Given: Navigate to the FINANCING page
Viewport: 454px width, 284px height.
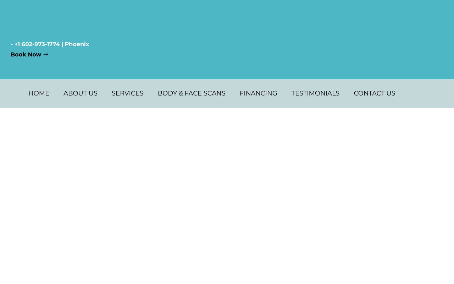Looking at the screenshot, I should (258, 93).
